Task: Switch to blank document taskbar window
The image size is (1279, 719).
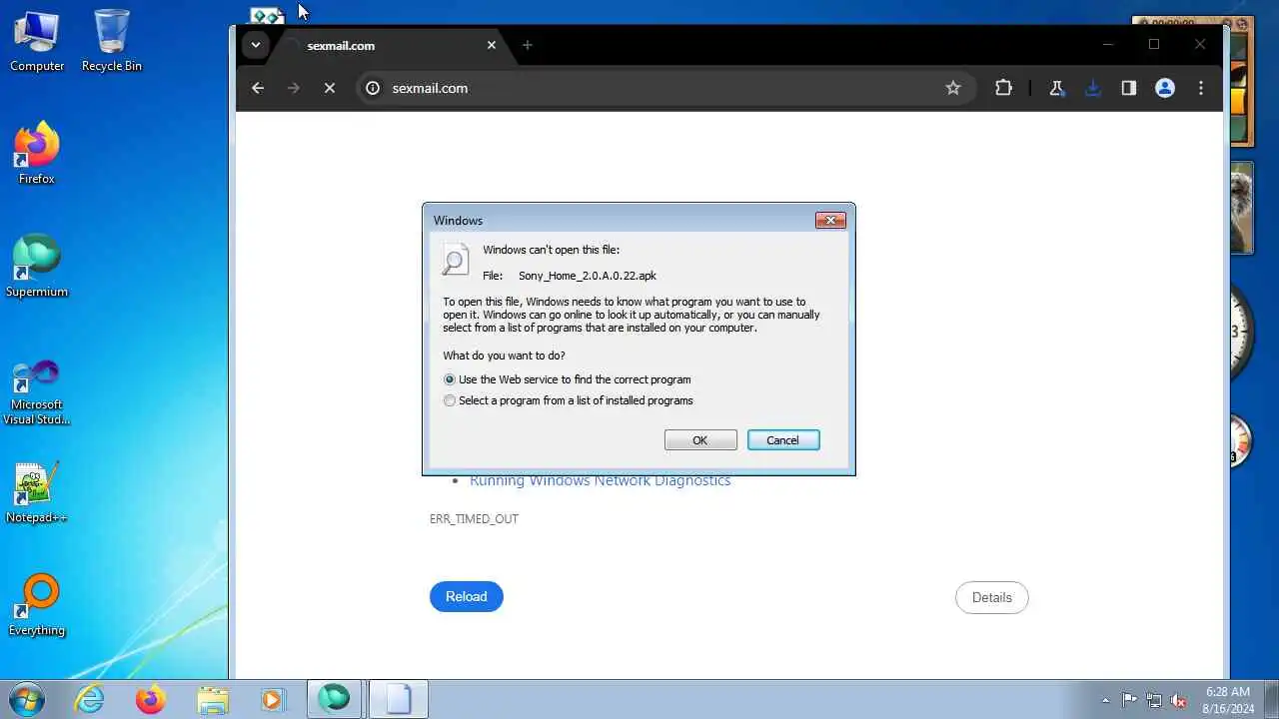Action: [398, 699]
